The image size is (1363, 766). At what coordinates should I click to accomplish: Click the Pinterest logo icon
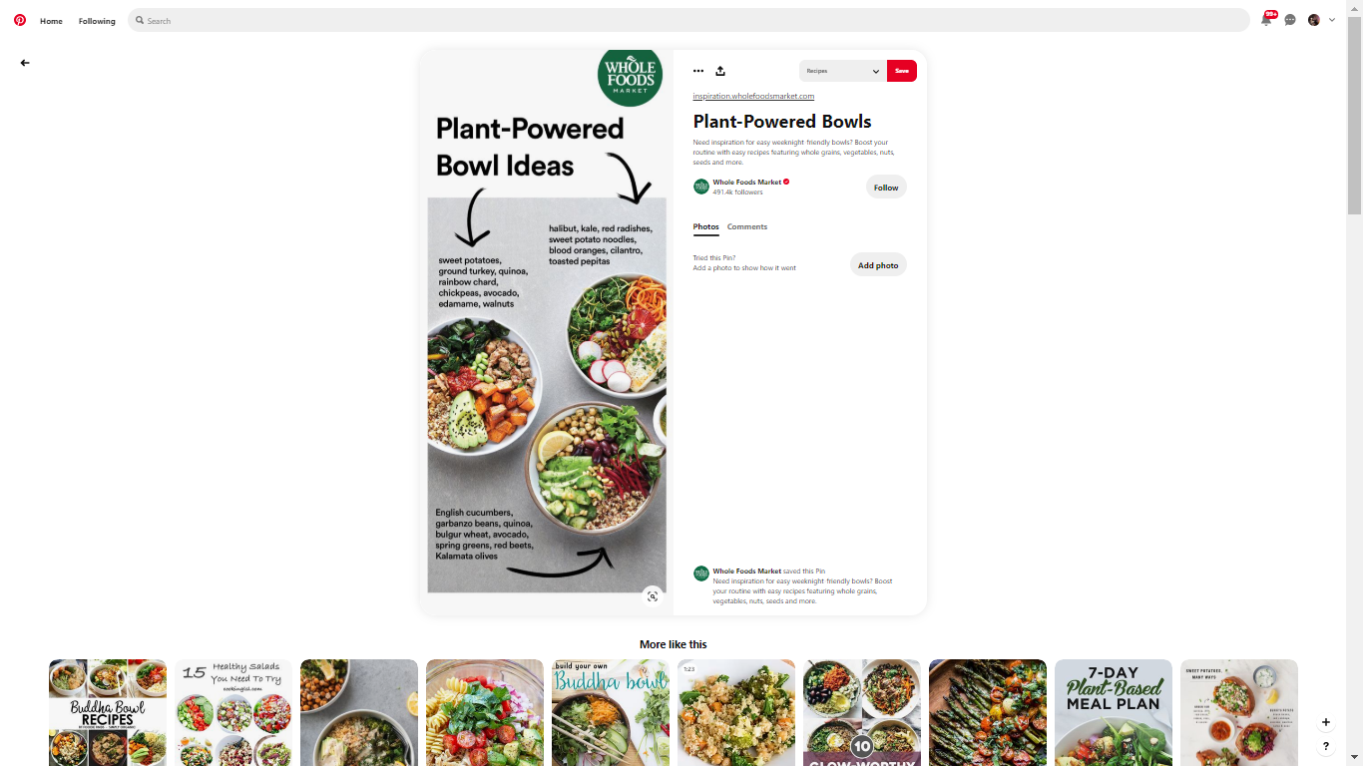[20, 20]
